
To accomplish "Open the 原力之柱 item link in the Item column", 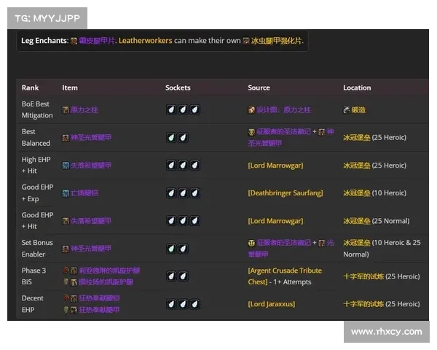I will [x=84, y=109].
